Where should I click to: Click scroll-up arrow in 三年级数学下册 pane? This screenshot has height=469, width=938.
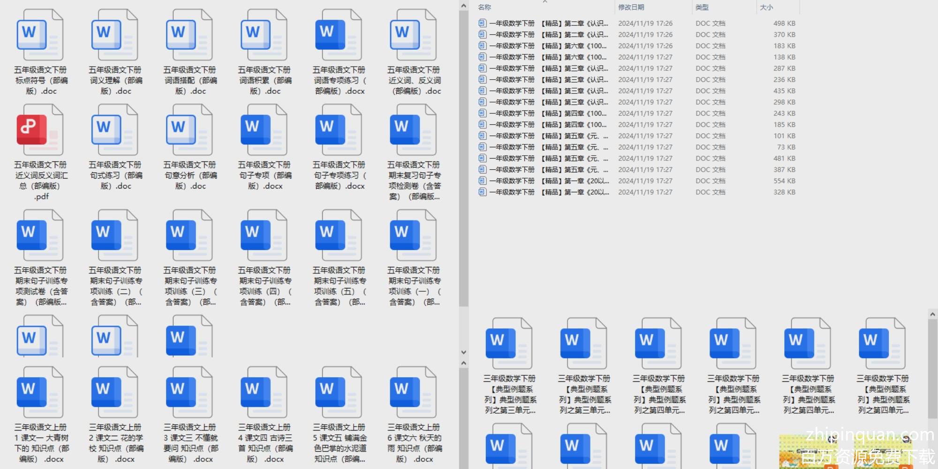[x=932, y=314]
